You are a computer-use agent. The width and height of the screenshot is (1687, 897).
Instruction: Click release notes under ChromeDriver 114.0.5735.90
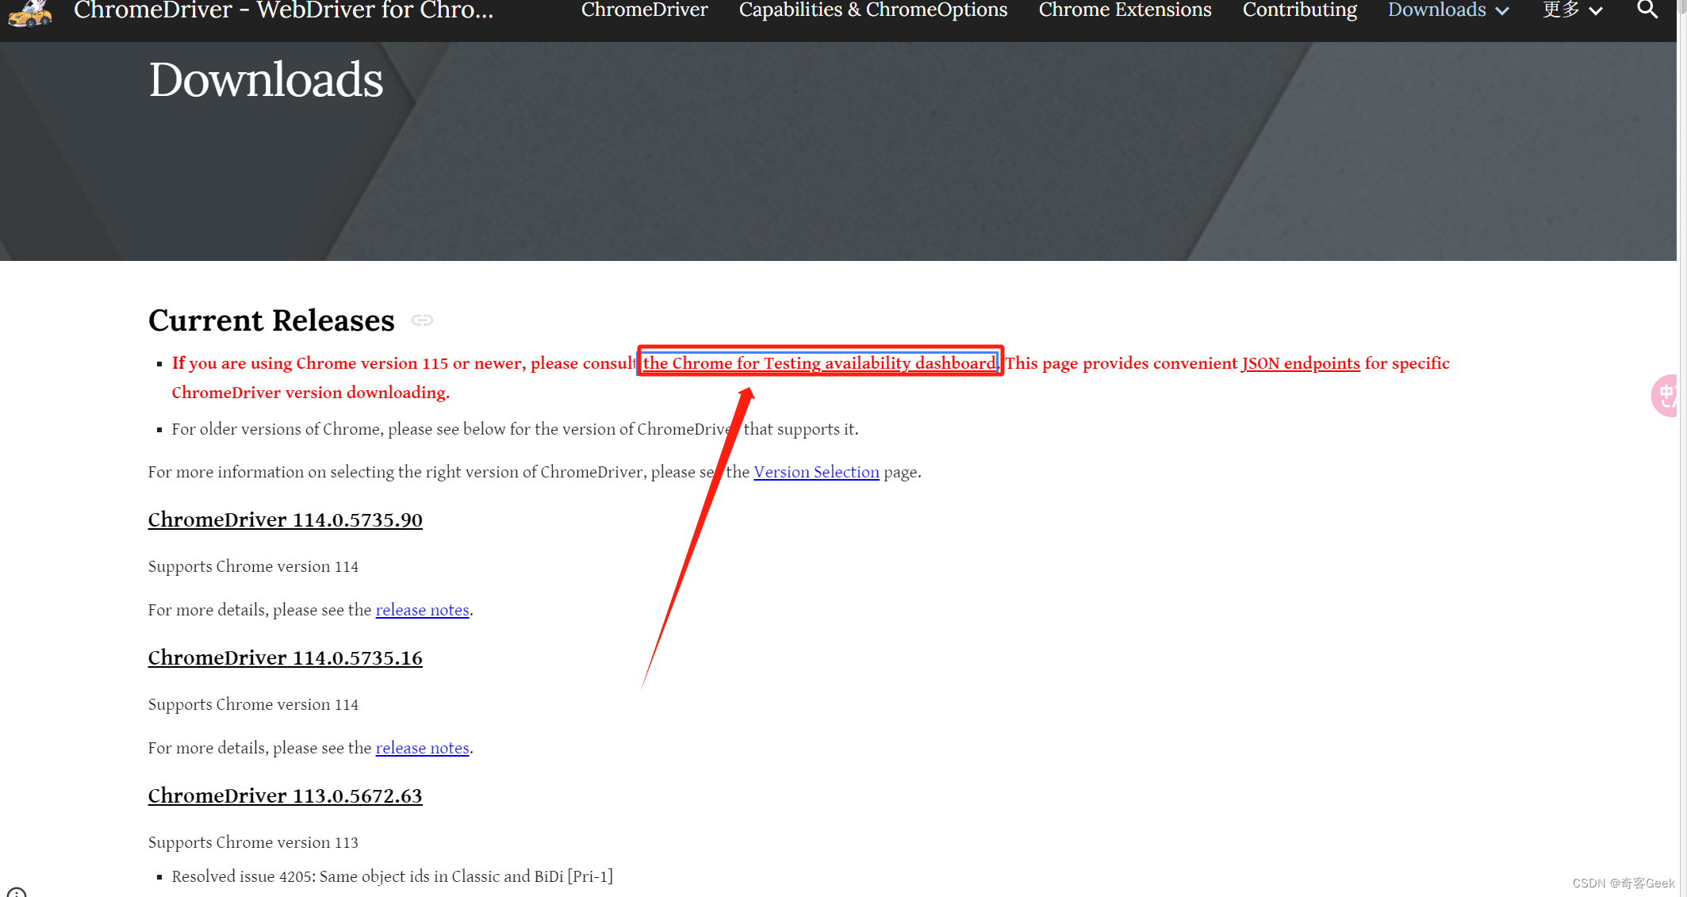point(422,610)
